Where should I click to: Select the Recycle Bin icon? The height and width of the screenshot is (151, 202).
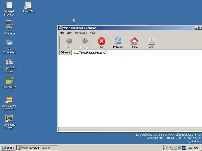(9, 83)
